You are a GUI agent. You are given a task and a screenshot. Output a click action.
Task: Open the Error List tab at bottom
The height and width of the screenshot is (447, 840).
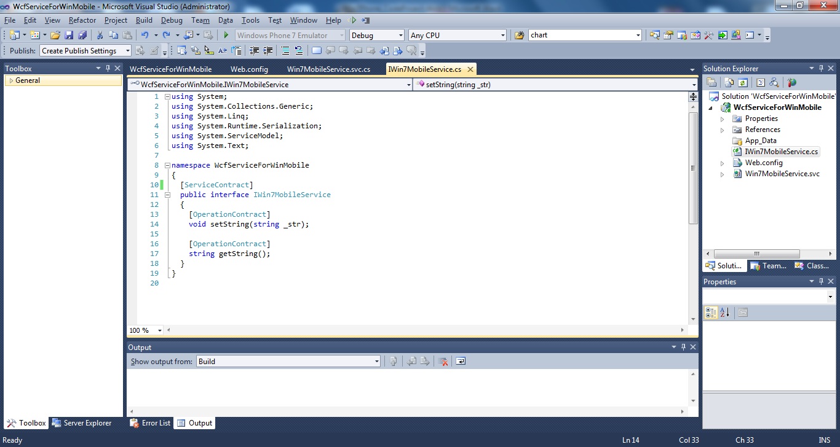click(x=150, y=423)
